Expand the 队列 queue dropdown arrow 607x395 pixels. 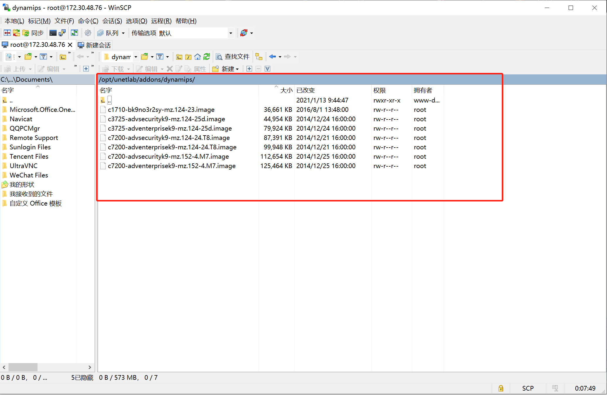pos(123,33)
